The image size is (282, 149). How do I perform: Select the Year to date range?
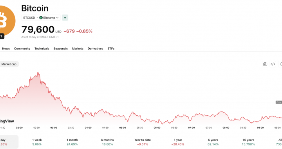[143, 142]
